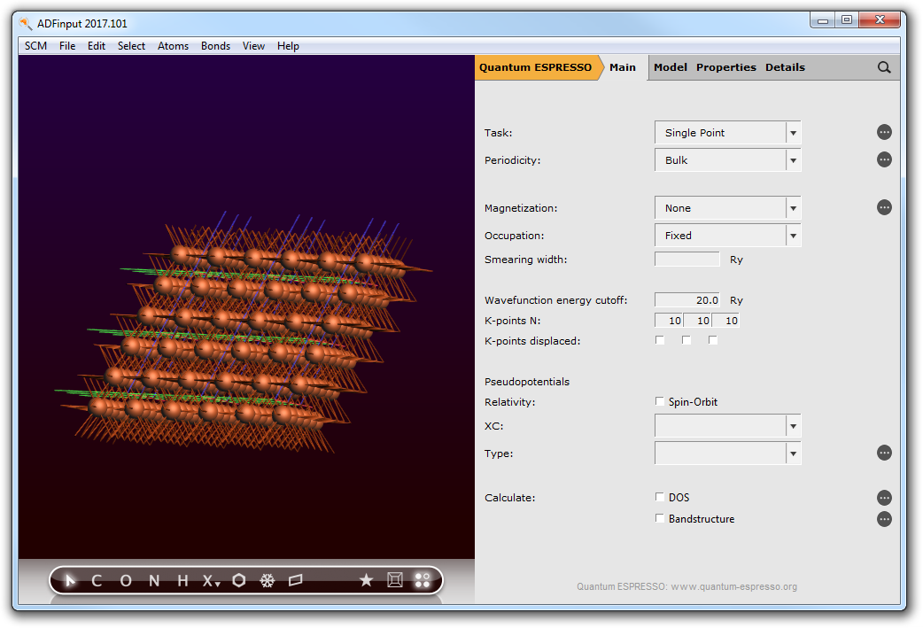
Task: Open details button next to DOS
Action: [x=884, y=498]
